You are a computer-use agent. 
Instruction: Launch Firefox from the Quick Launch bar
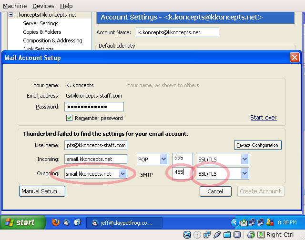(56, 222)
